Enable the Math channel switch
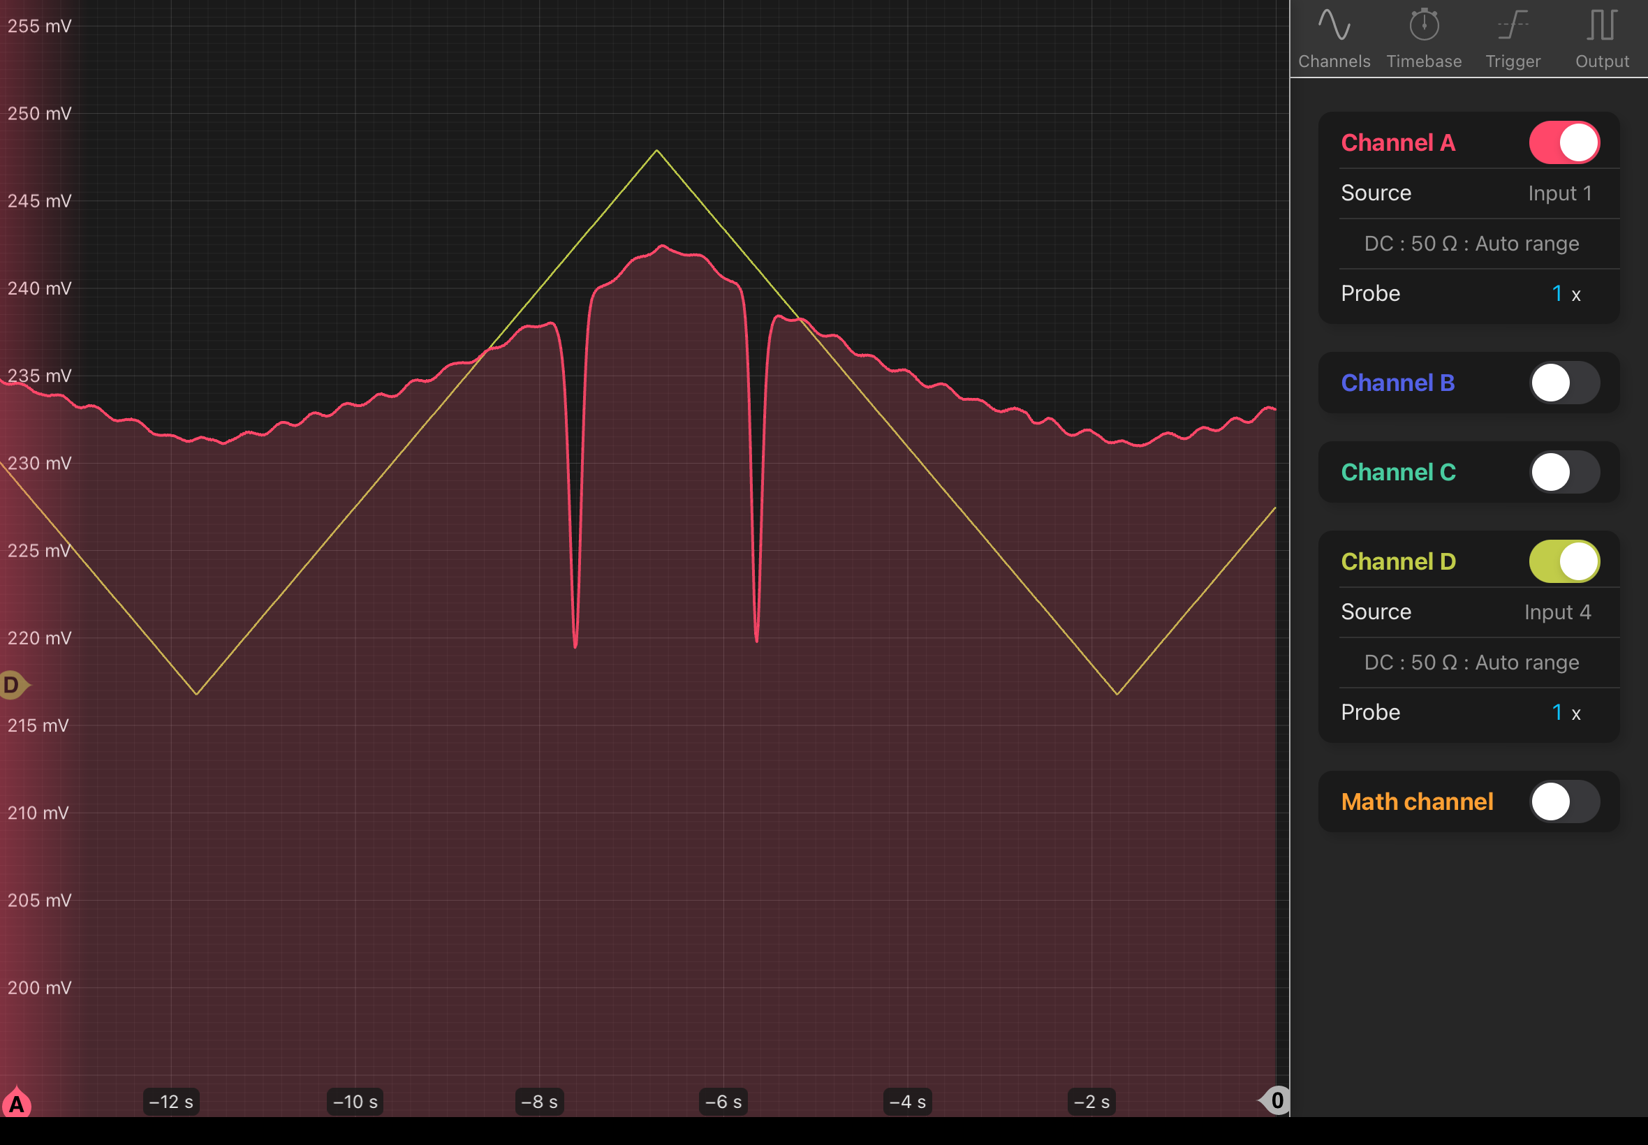The height and width of the screenshot is (1145, 1648). pyautogui.click(x=1564, y=802)
